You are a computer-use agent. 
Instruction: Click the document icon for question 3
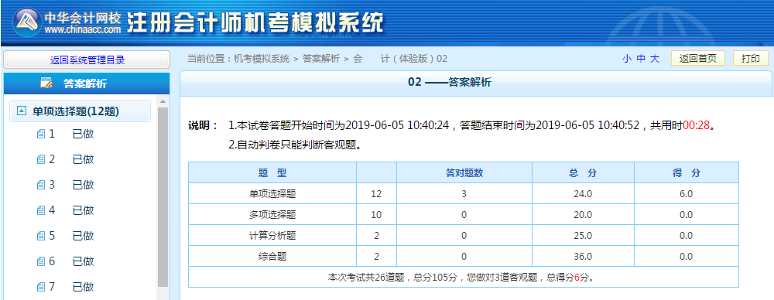pos(41,185)
